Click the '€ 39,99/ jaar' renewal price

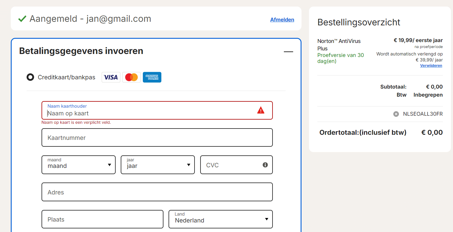click(x=429, y=60)
